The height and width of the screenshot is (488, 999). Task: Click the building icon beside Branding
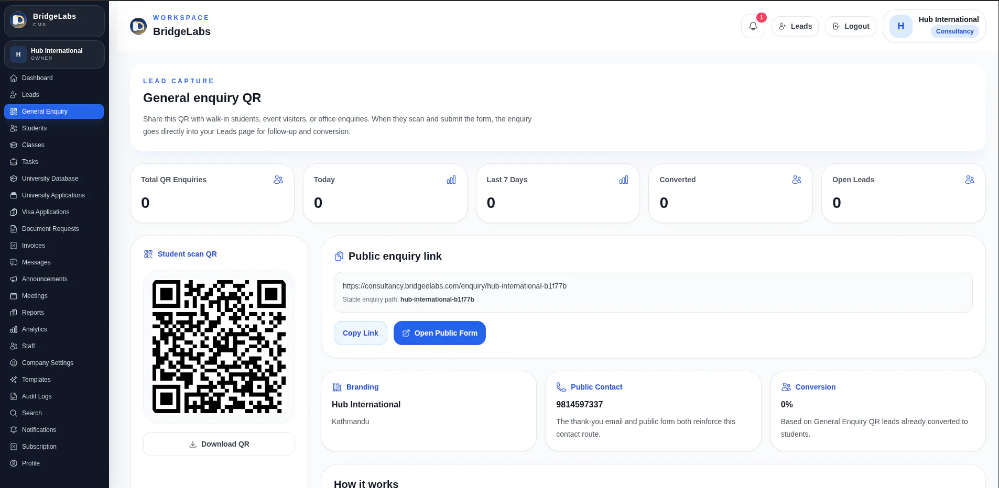pos(337,387)
